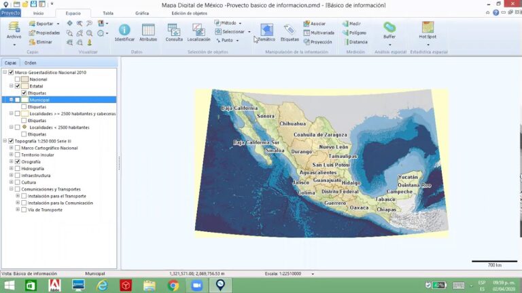
Task: Open the Localización selection tool
Action: click(x=198, y=33)
